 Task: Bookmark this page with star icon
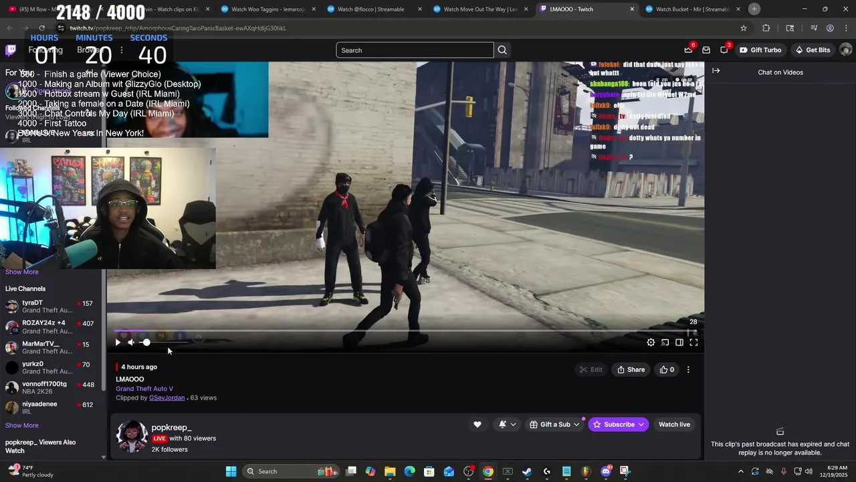click(x=743, y=28)
